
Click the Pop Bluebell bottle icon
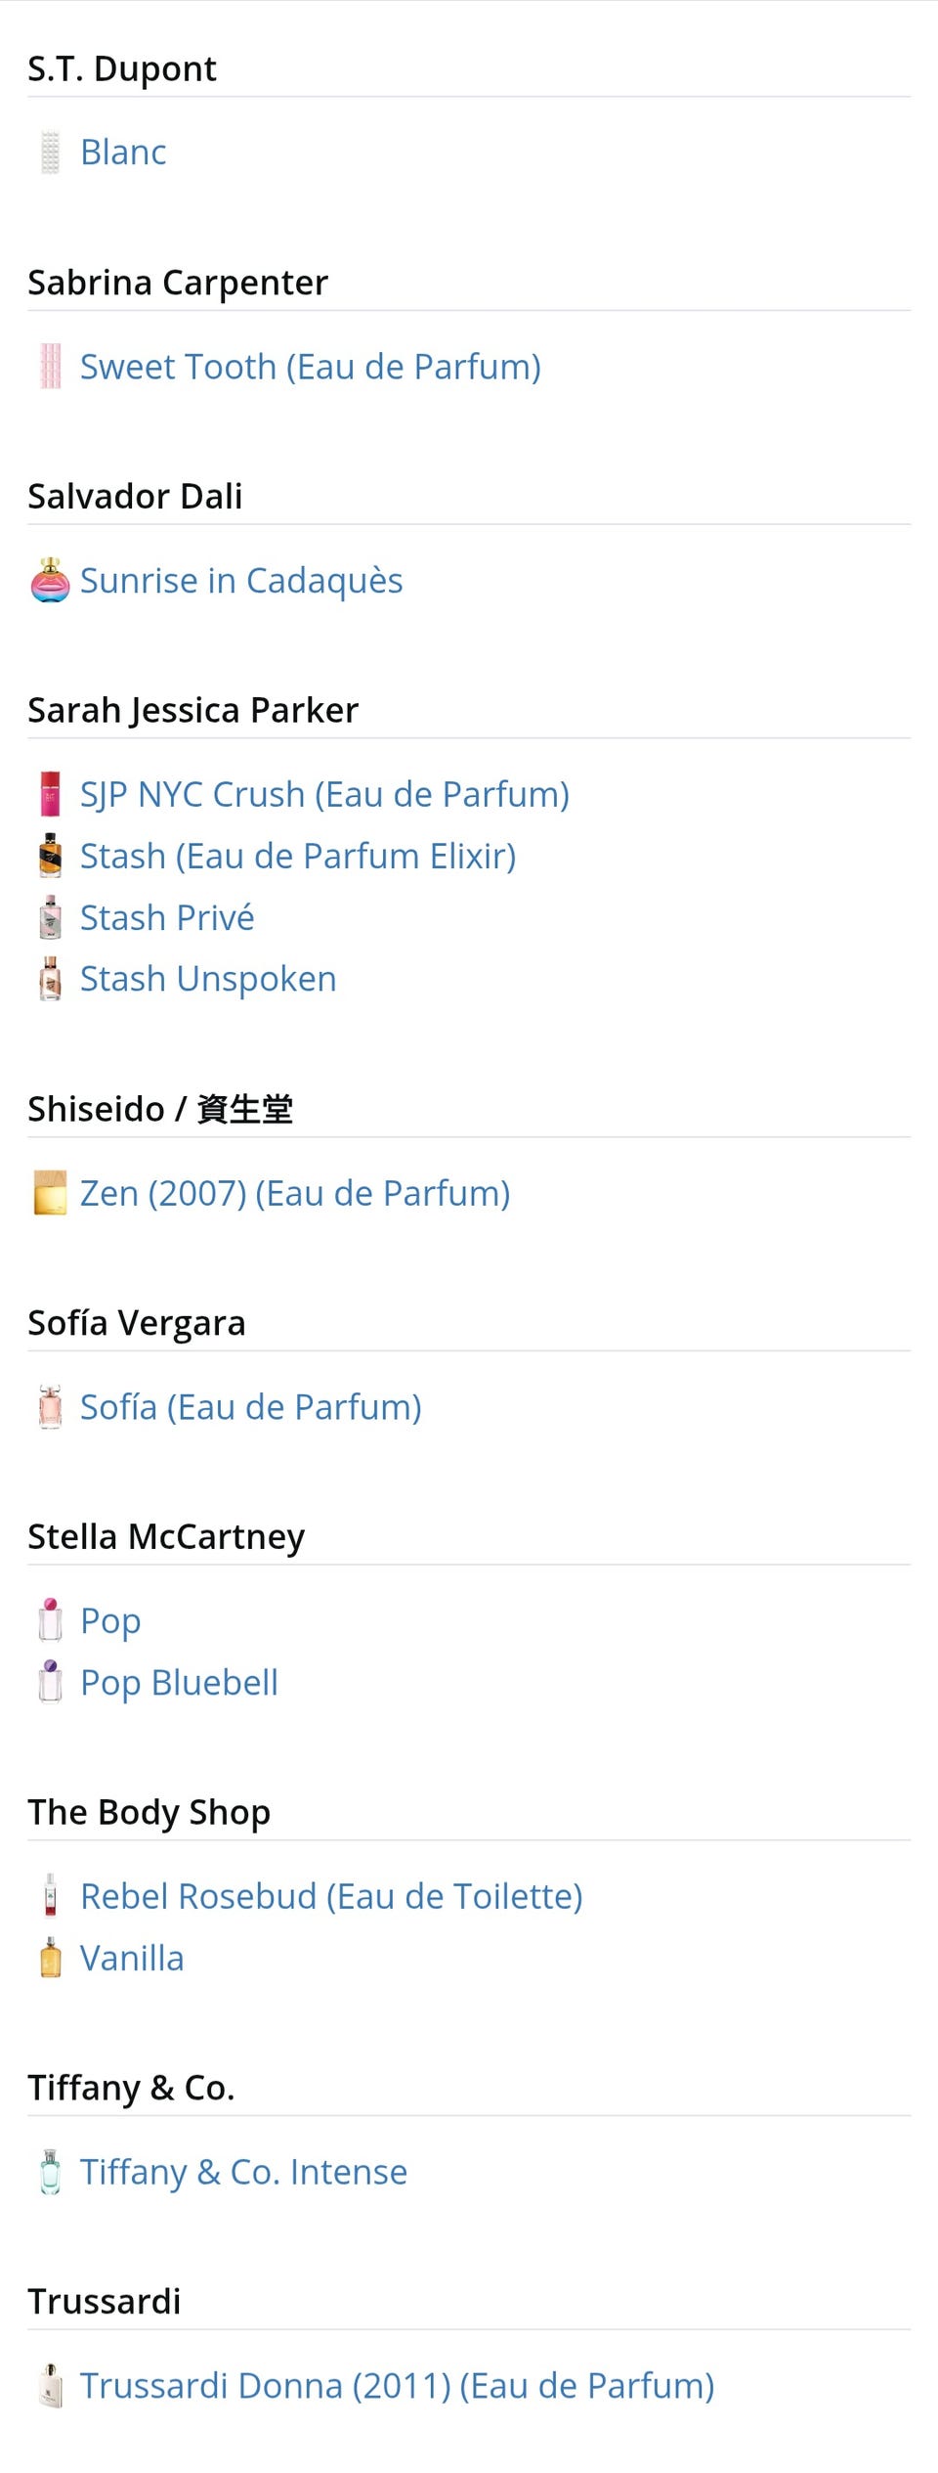(x=50, y=1682)
